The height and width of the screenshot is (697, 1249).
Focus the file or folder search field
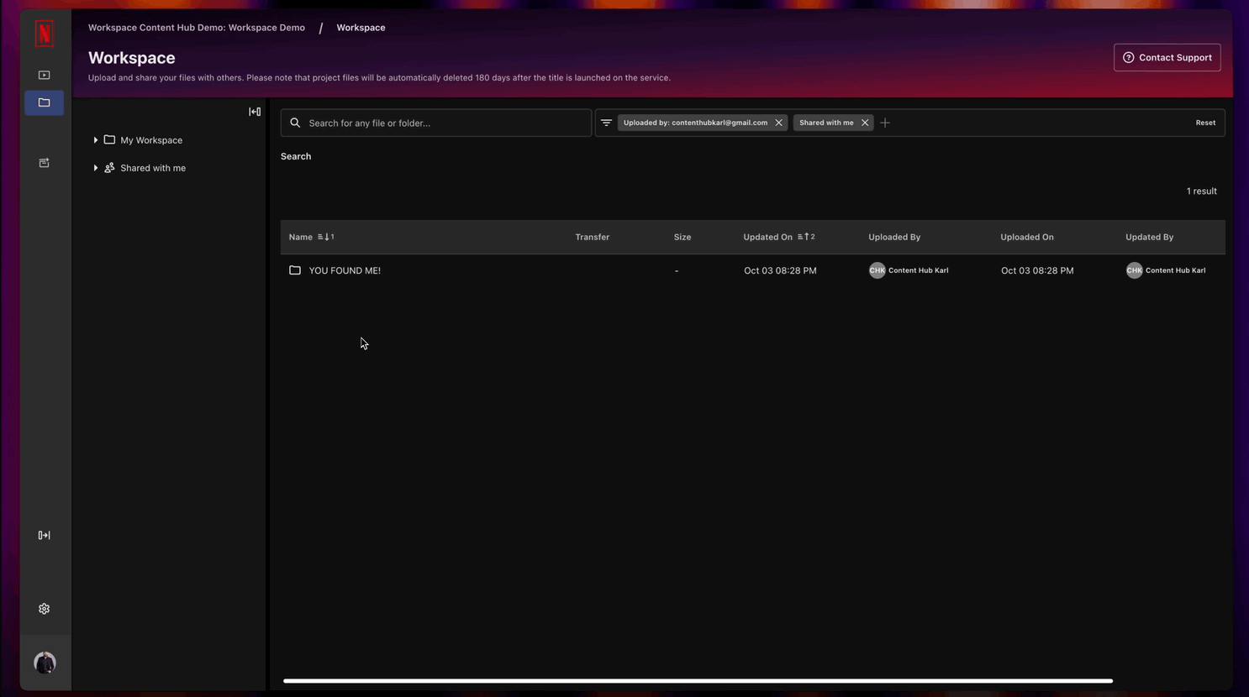pos(445,123)
